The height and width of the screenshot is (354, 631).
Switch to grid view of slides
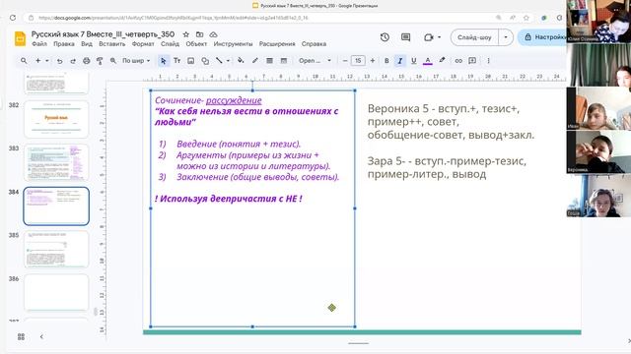coord(21,336)
